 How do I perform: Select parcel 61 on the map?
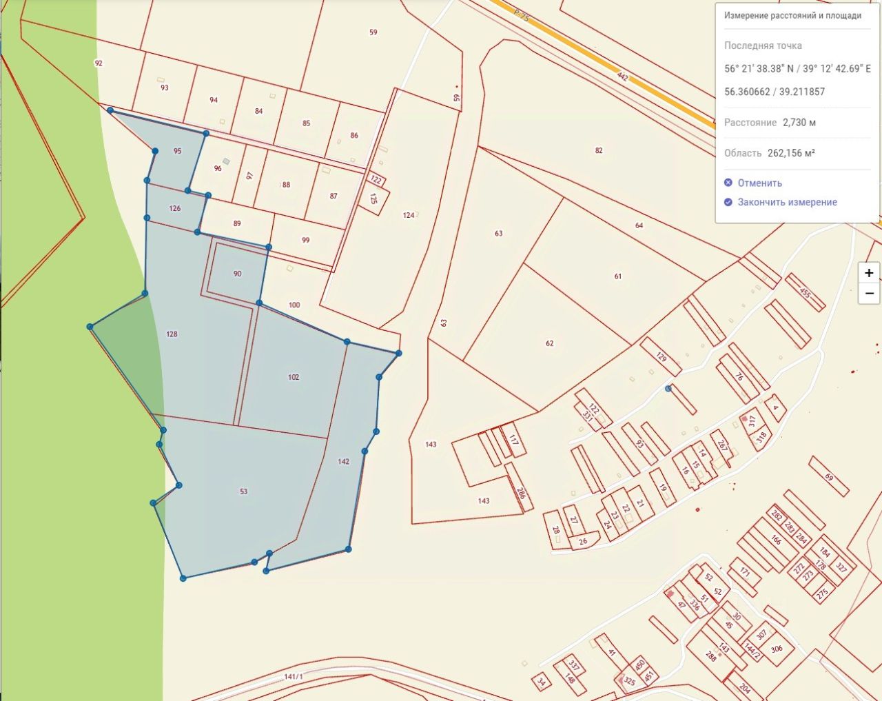(618, 276)
